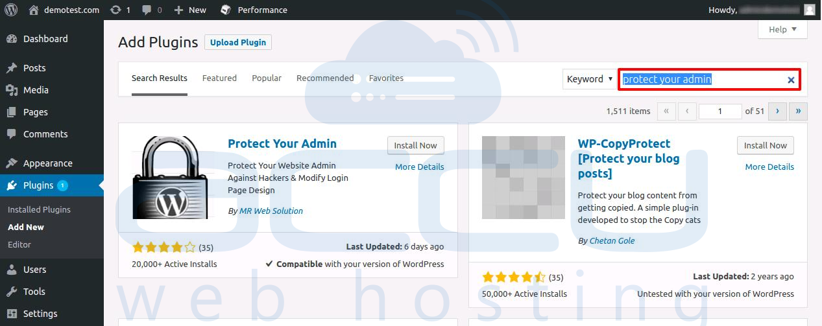Open the Protect Your Admin title link
This screenshot has height=326, width=822.
(x=282, y=143)
